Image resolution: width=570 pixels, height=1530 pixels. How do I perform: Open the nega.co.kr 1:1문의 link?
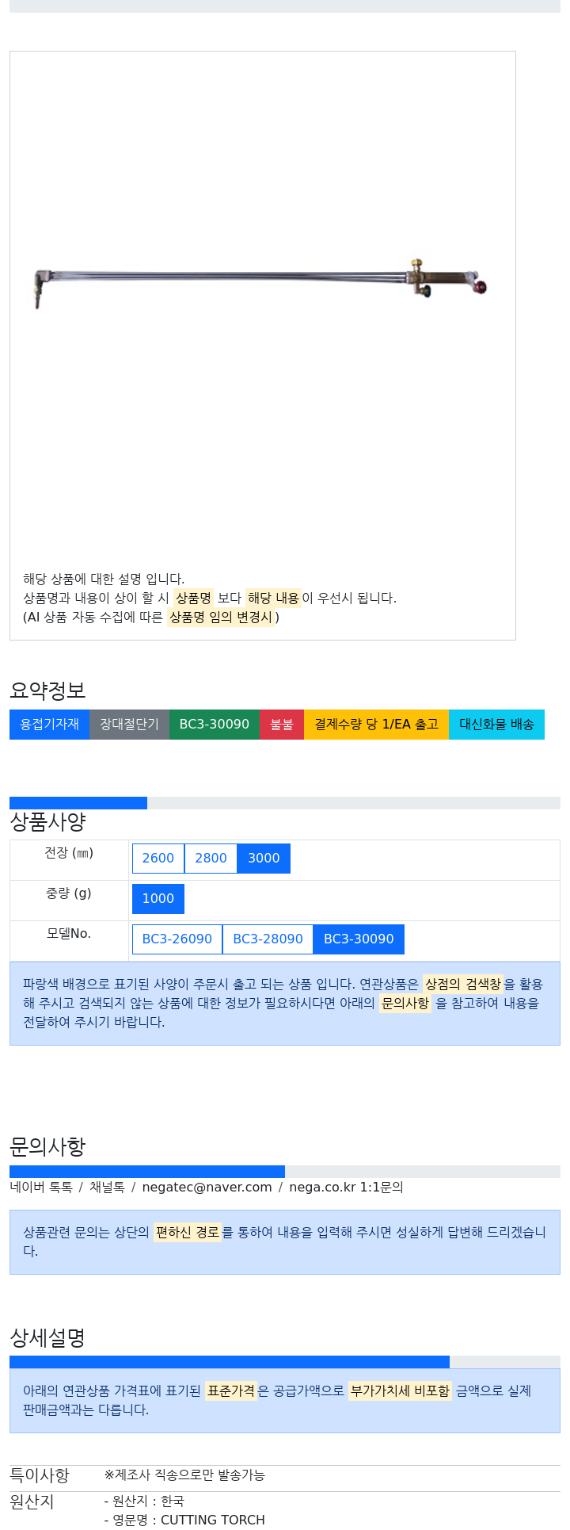tap(346, 1187)
